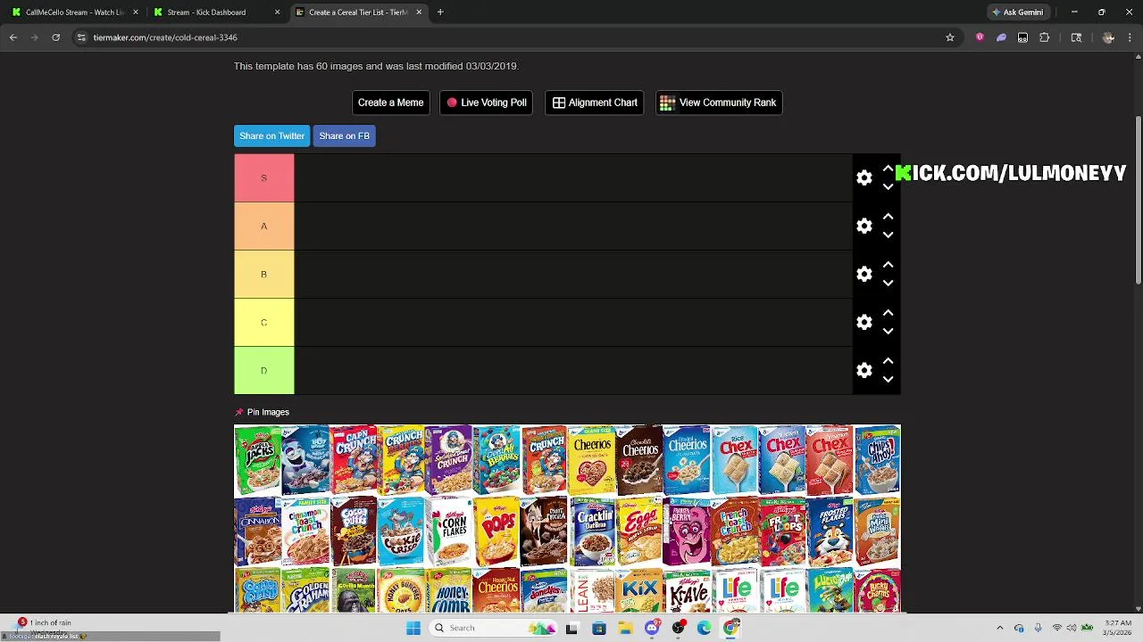This screenshot has height=642, width=1143.
Task: Move the B tier row up with its up arrow
Action: click(x=888, y=265)
